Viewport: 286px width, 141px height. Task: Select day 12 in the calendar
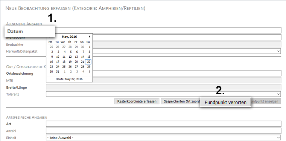pyautogui.click(x=70, y=57)
